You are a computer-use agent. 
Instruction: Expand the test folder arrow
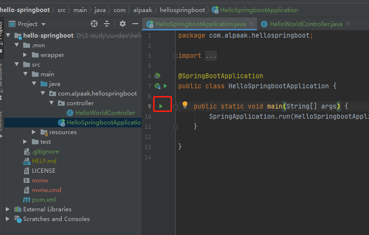[25, 141]
